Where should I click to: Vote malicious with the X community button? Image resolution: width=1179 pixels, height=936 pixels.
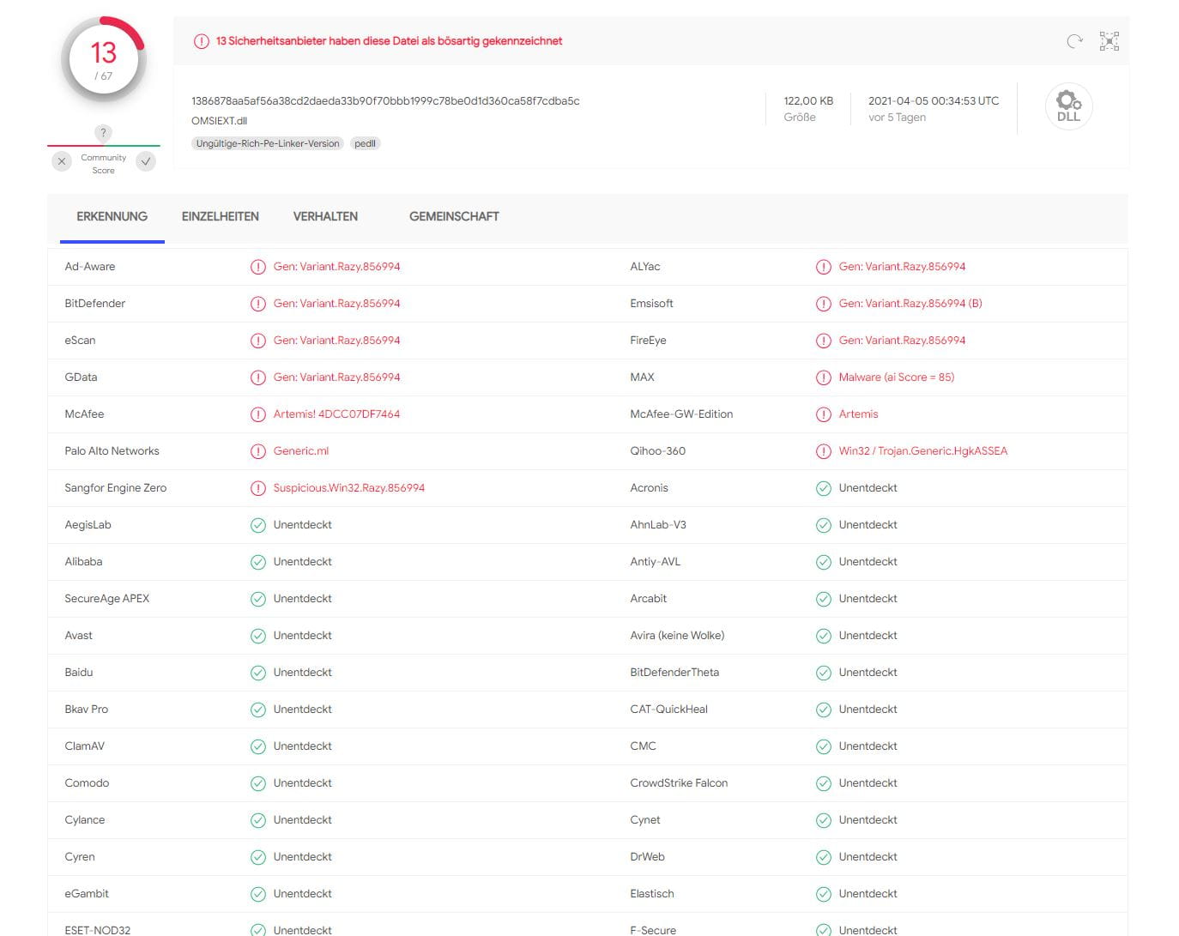coord(62,161)
